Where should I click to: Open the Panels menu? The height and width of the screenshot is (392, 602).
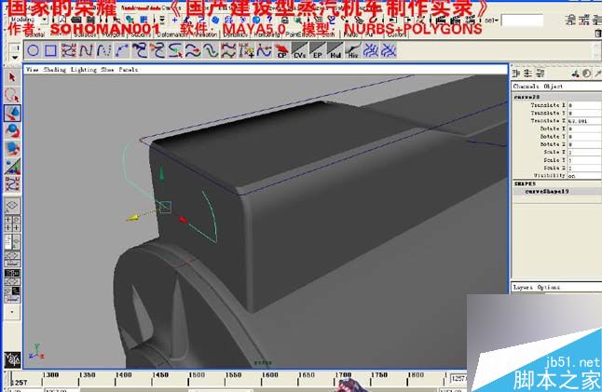[129, 70]
